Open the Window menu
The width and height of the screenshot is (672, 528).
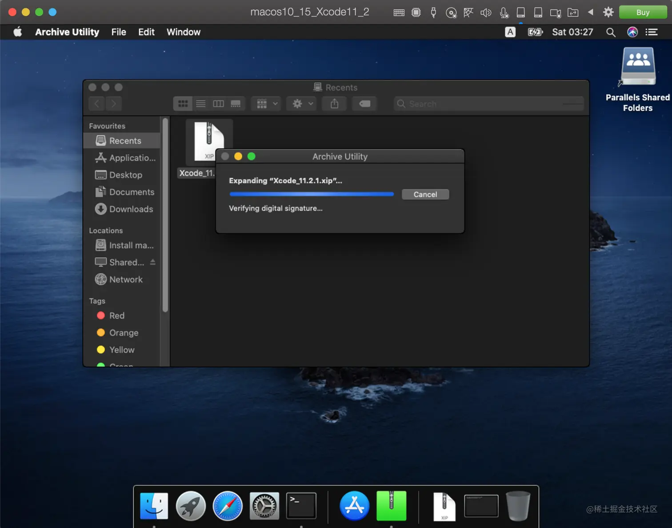(x=184, y=32)
